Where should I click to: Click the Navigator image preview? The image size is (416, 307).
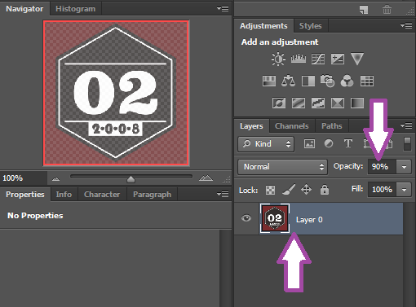coord(117,93)
